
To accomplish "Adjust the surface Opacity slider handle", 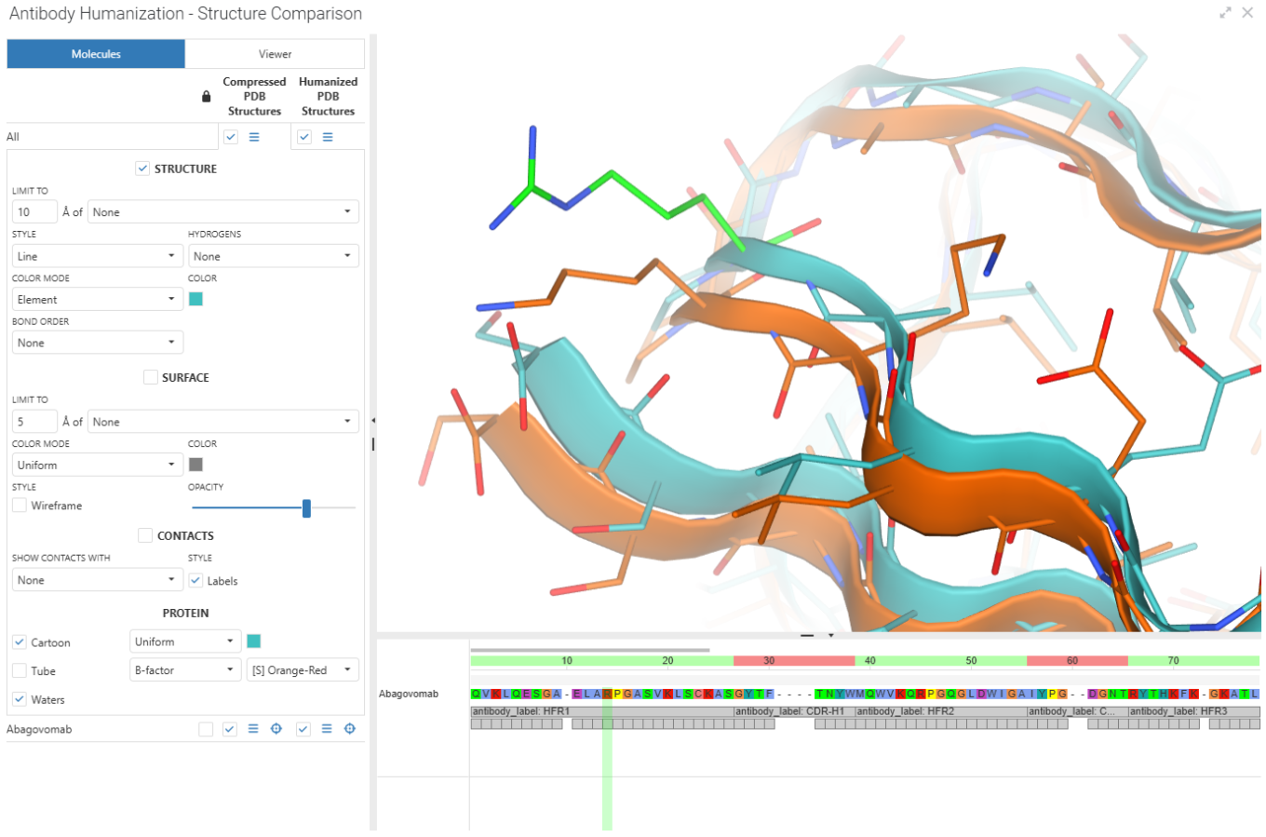I will [x=306, y=507].
